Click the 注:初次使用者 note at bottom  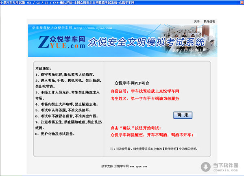pos(154,149)
